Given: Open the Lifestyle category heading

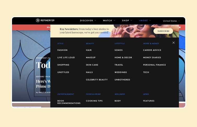Looking at the screenshot, I should point(120,43).
